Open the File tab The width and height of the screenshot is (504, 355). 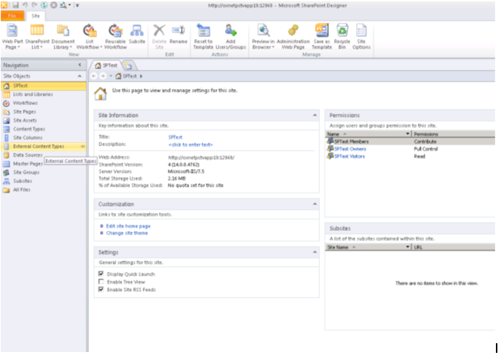[x=13, y=15]
